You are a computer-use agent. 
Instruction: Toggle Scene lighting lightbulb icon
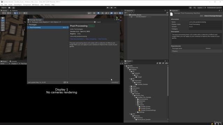click(98, 13)
